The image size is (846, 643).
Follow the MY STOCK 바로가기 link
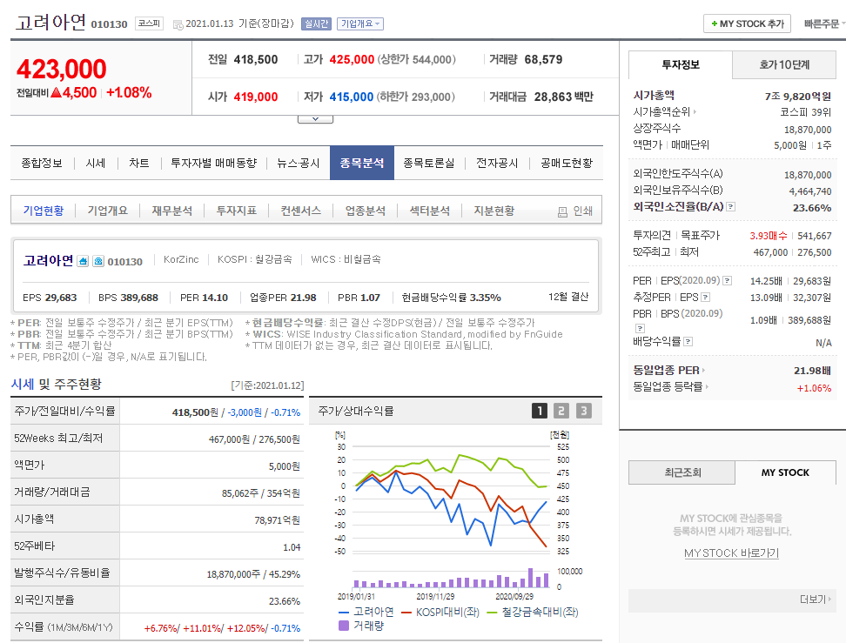coord(731,553)
